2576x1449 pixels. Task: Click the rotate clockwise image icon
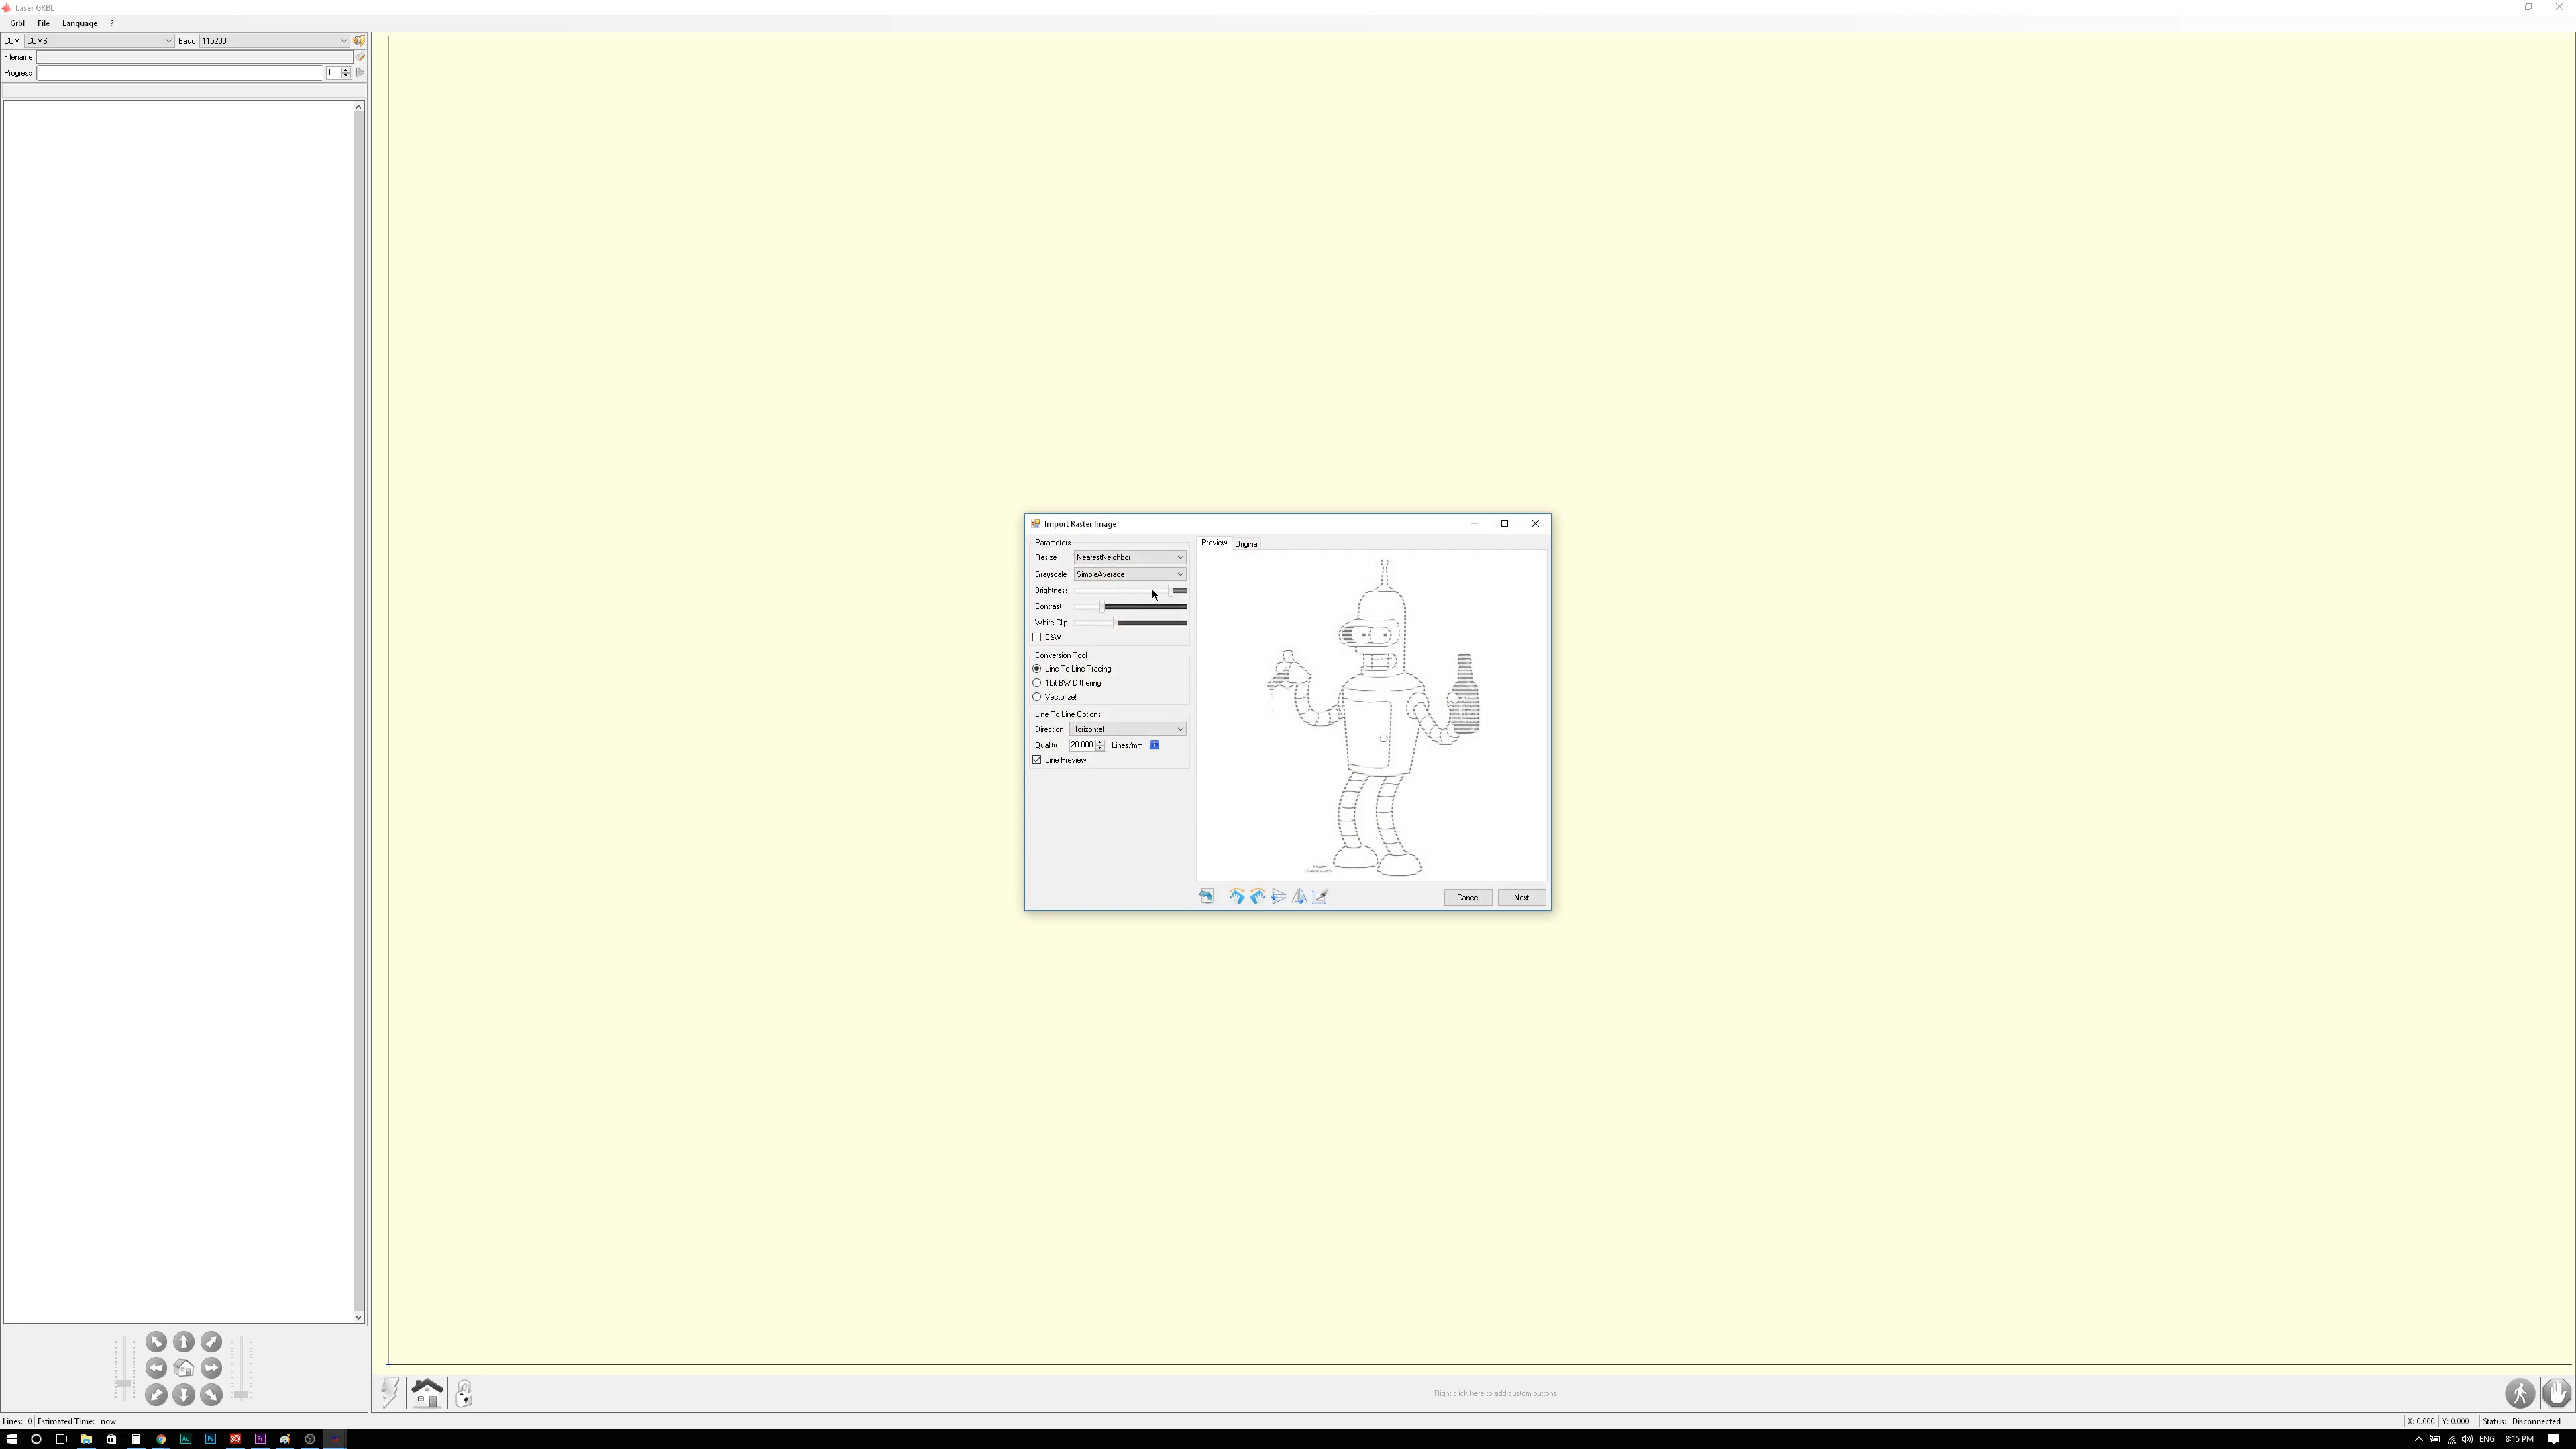(x=1236, y=896)
